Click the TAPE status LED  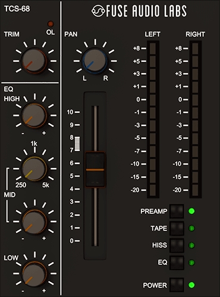[191, 228]
